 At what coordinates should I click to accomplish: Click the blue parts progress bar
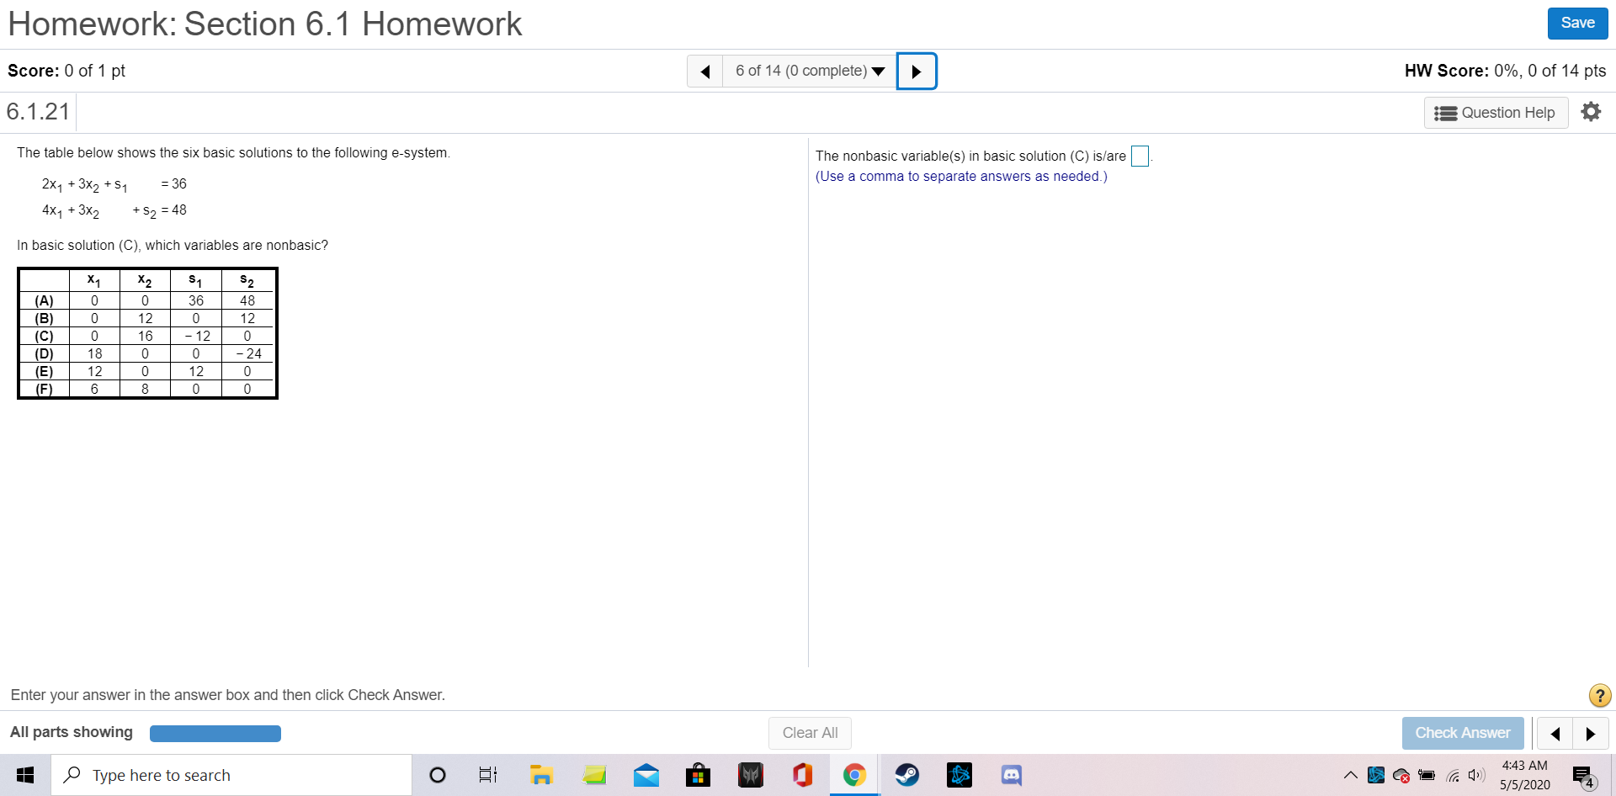tap(215, 734)
